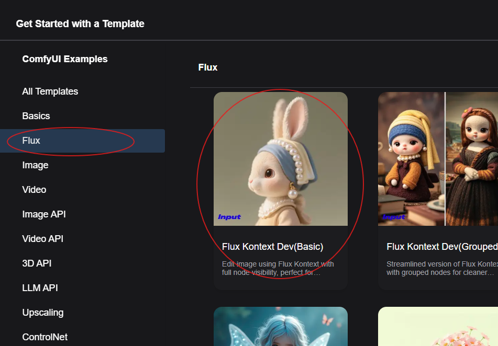Click the Flux section heading
498x346 pixels.
point(208,67)
